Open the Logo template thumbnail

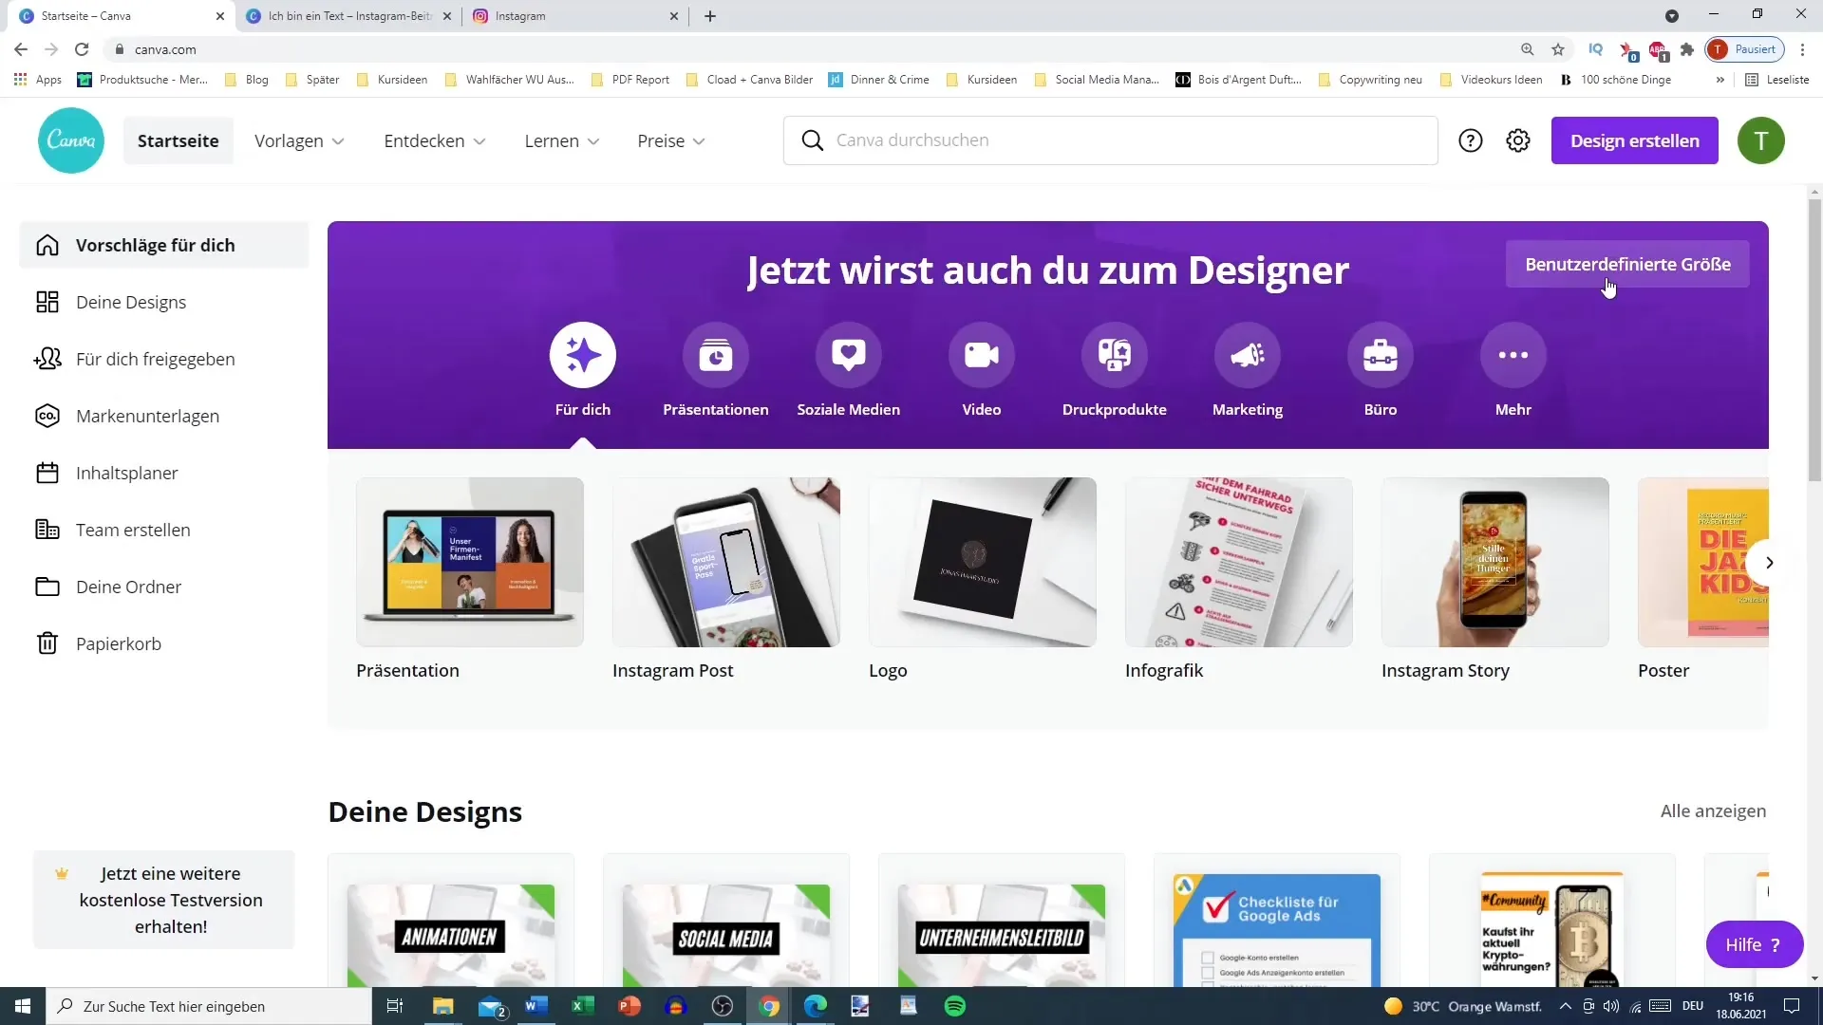click(x=983, y=562)
